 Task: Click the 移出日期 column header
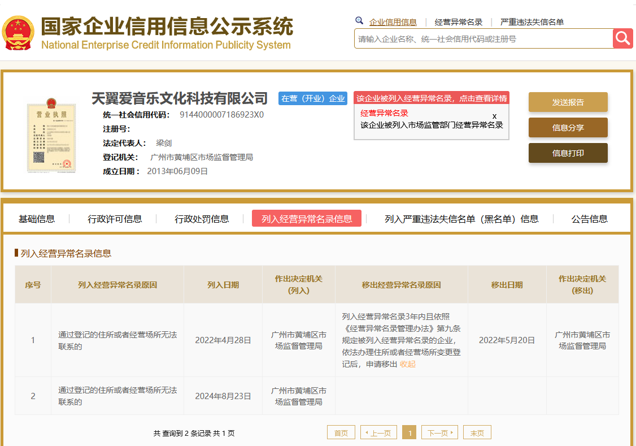[507, 285]
